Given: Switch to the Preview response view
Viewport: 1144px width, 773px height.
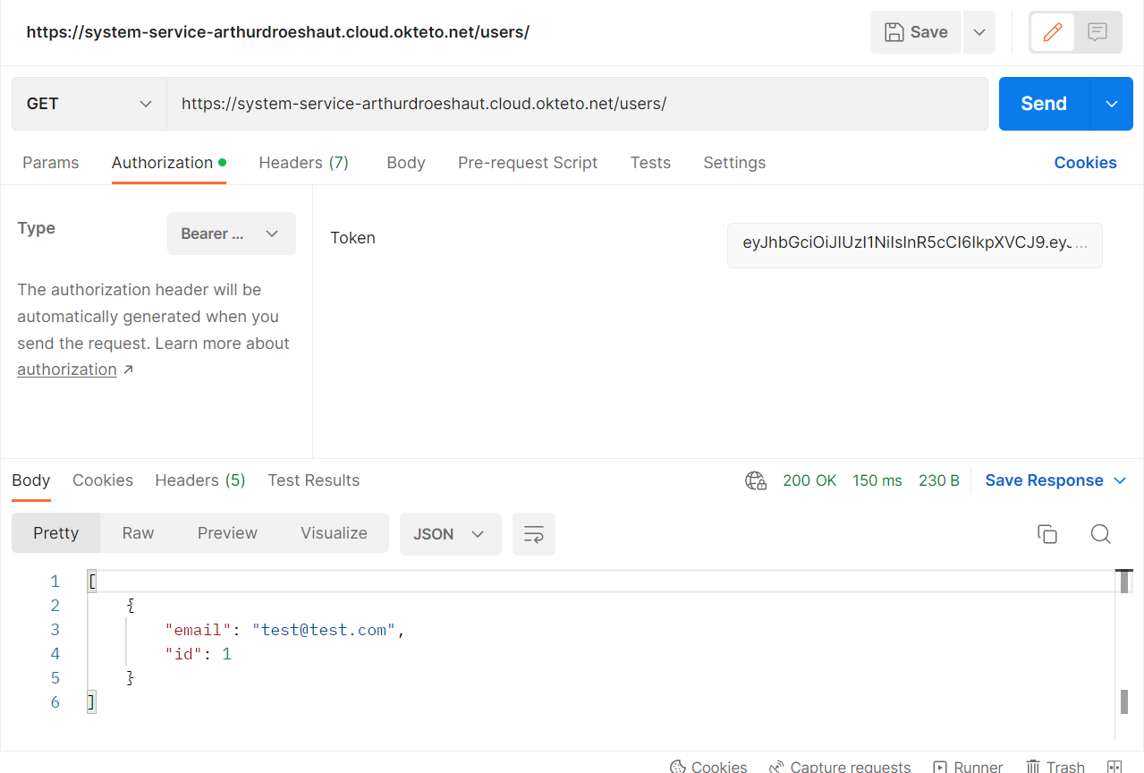Looking at the screenshot, I should (x=226, y=533).
